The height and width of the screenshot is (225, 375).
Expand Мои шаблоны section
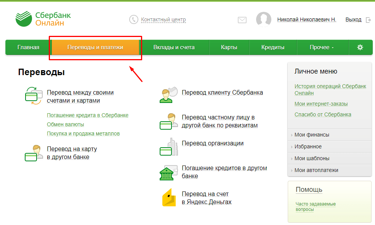[312, 158]
